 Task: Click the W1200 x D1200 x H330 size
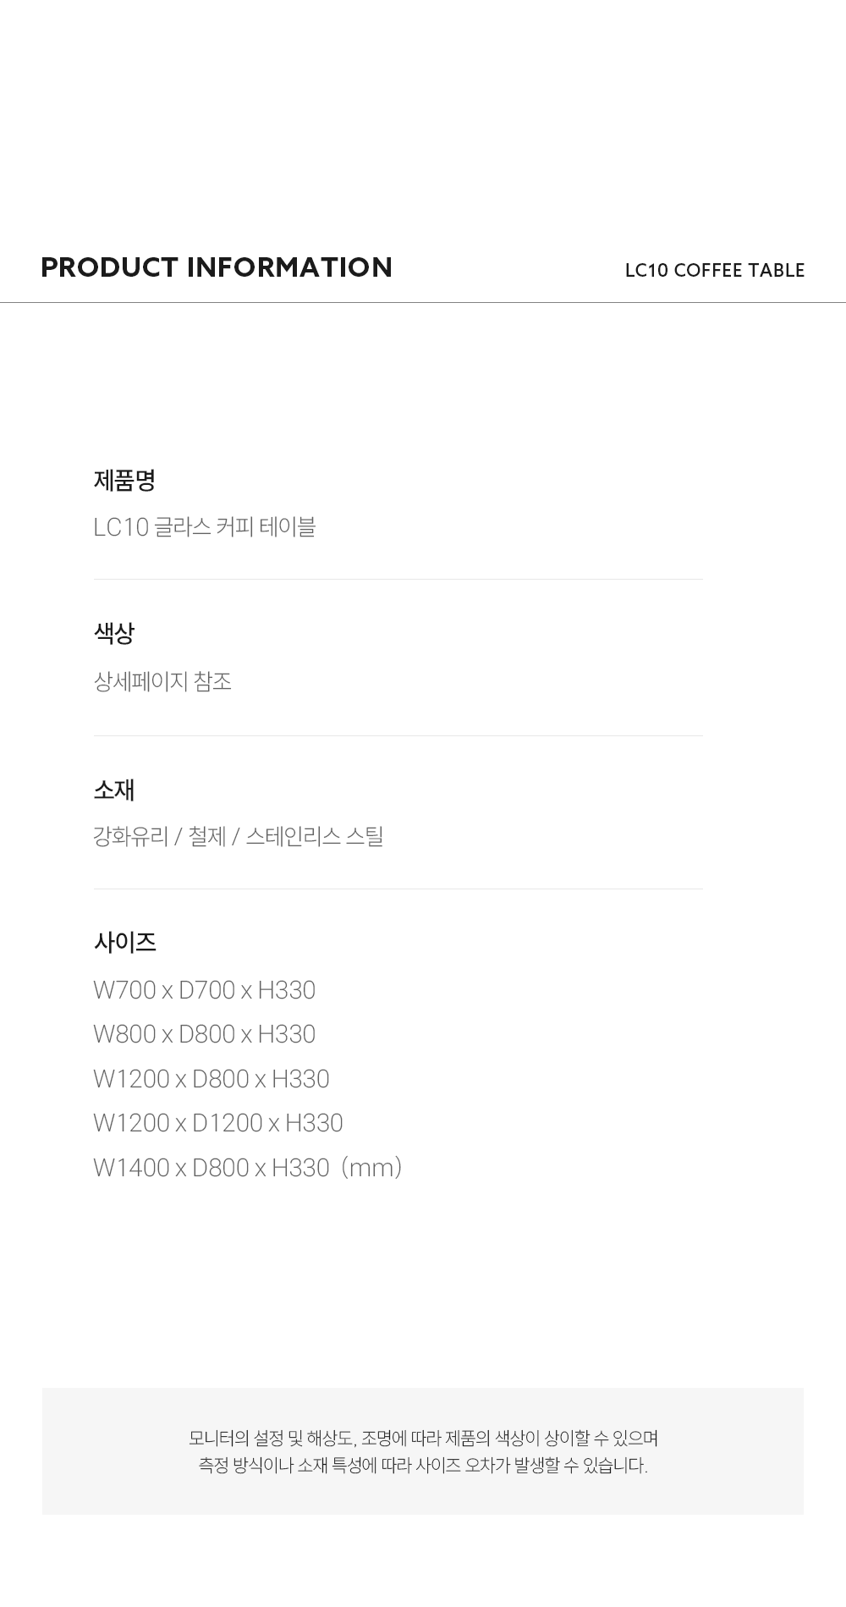[x=218, y=1123]
